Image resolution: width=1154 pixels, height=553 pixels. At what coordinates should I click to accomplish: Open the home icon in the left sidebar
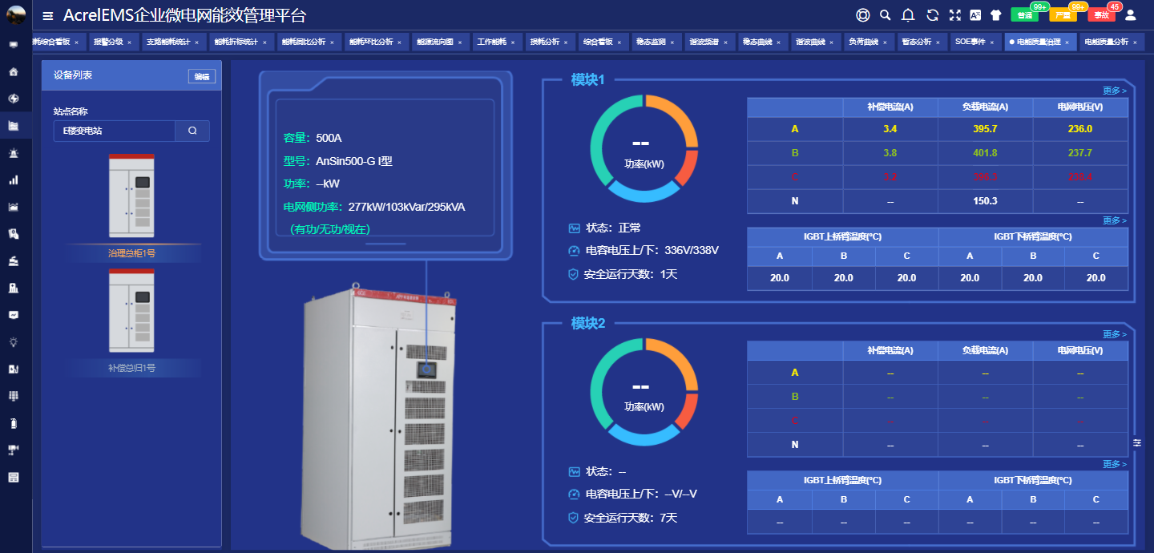click(x=13, y=72)
